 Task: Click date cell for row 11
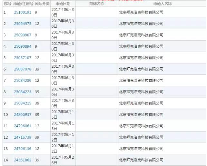click(x=63, y=126)
